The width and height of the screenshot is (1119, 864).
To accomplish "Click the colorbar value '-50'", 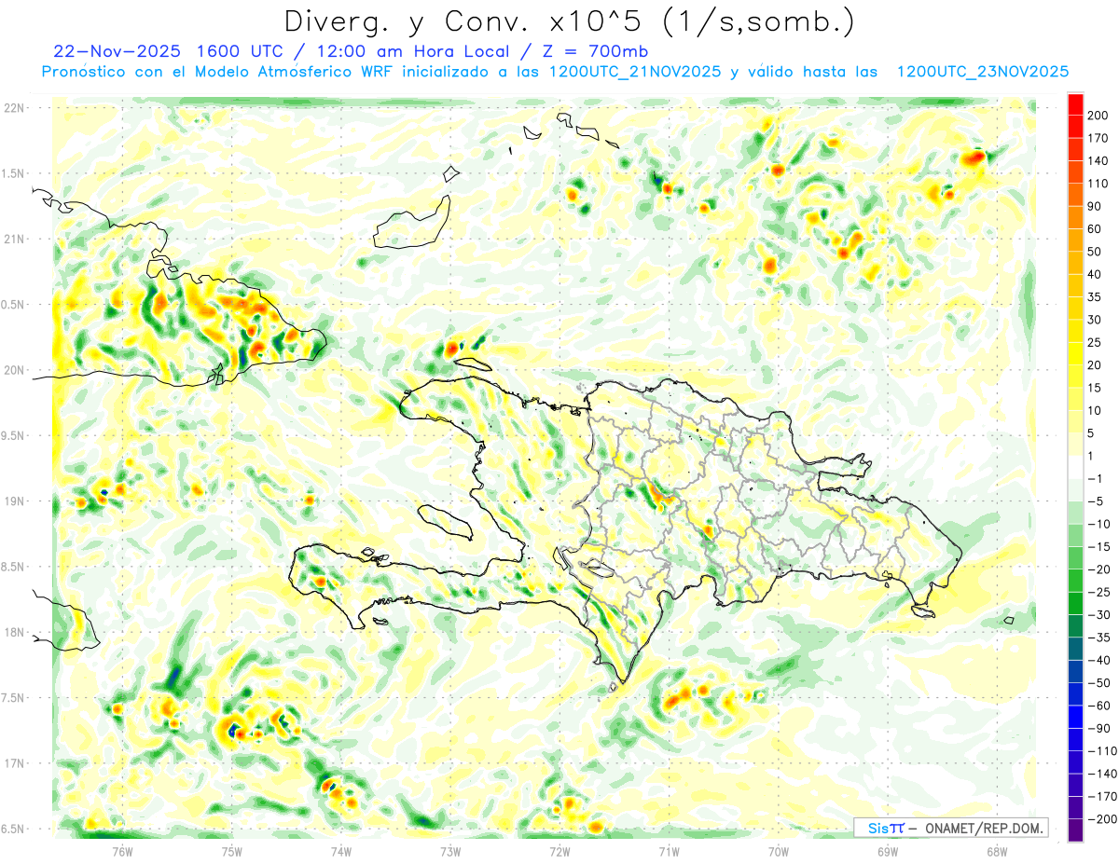I will click(x=1098, y=683).
